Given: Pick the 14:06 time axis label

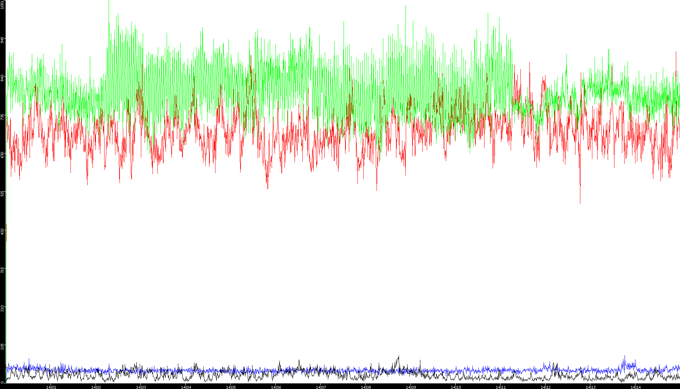Looking at the screenshot, I should click(276, 387).
